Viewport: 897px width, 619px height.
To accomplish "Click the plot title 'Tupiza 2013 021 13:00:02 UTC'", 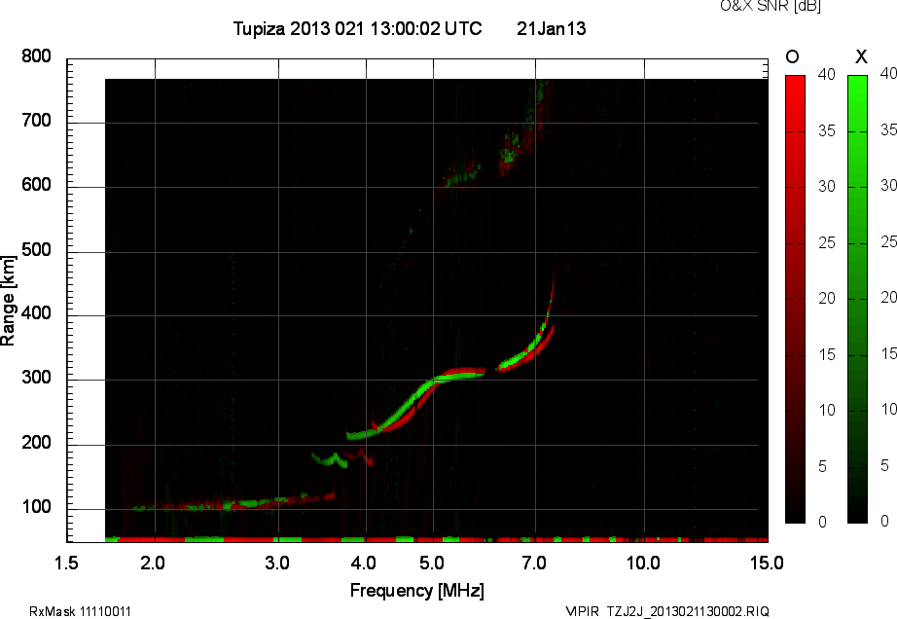I will click(x=358, y=28).
